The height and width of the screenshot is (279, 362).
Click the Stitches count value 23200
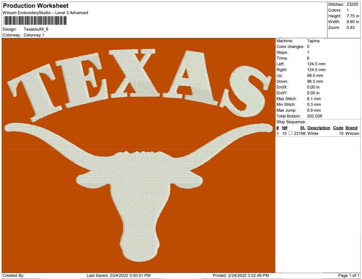(352, 4)
